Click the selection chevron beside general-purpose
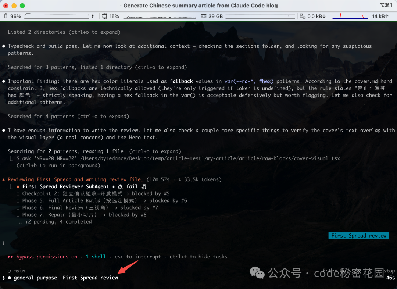This screenshot has width=397, height=289. [x=4, y=278]
